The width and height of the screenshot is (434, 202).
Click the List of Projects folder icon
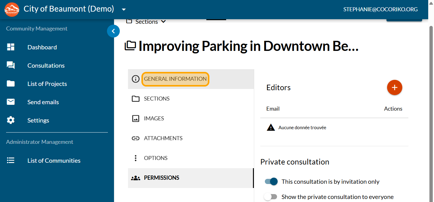click(11, 84)
